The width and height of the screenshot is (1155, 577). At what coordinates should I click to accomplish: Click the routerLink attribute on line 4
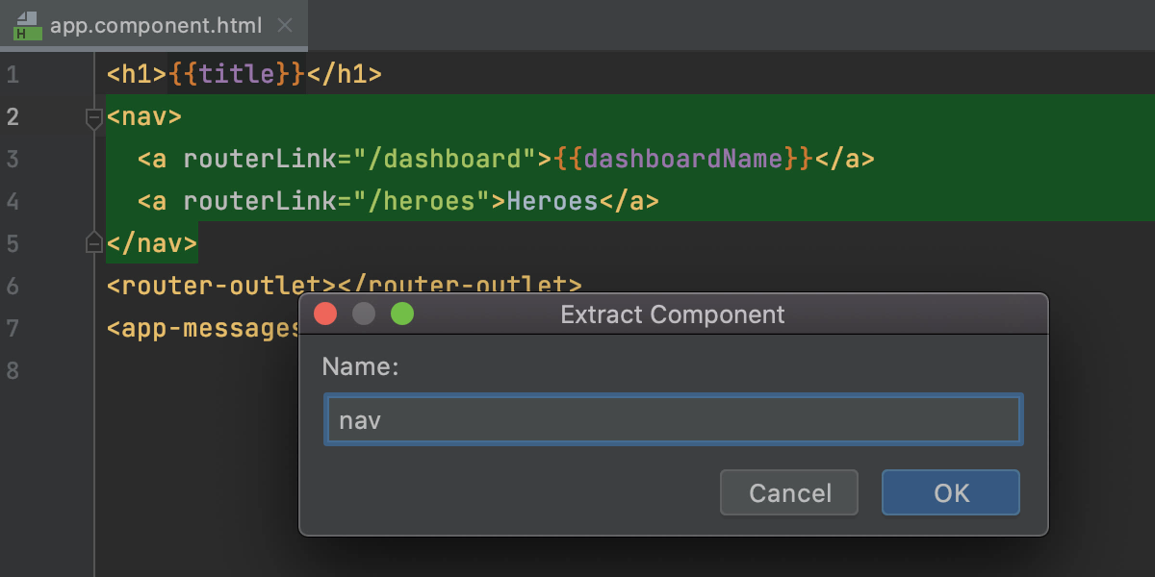point(260,201)
